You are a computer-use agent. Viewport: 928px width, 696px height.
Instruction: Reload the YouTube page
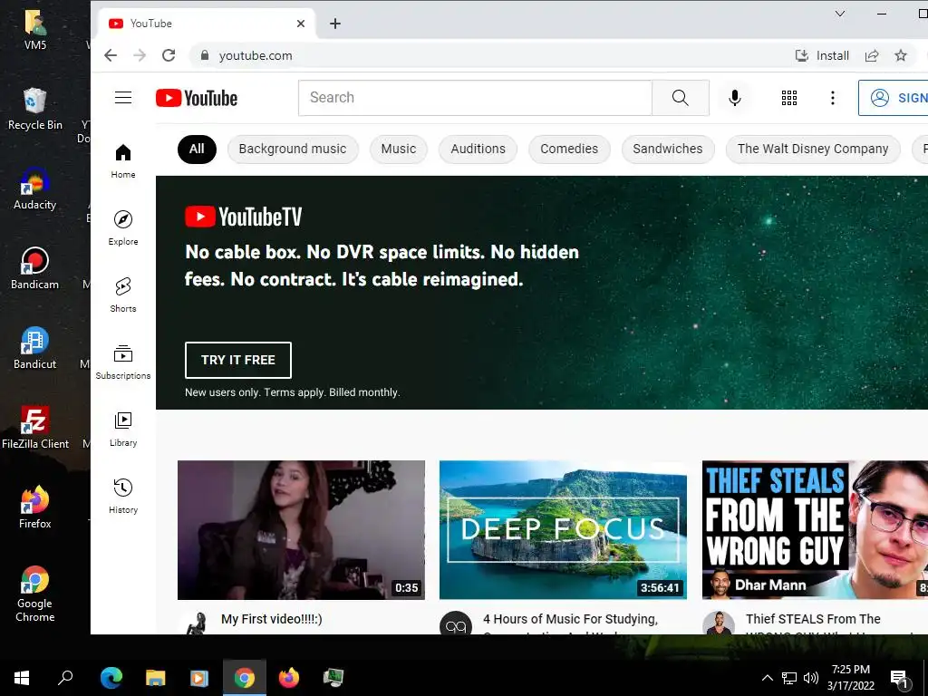[x=169, y=55]
